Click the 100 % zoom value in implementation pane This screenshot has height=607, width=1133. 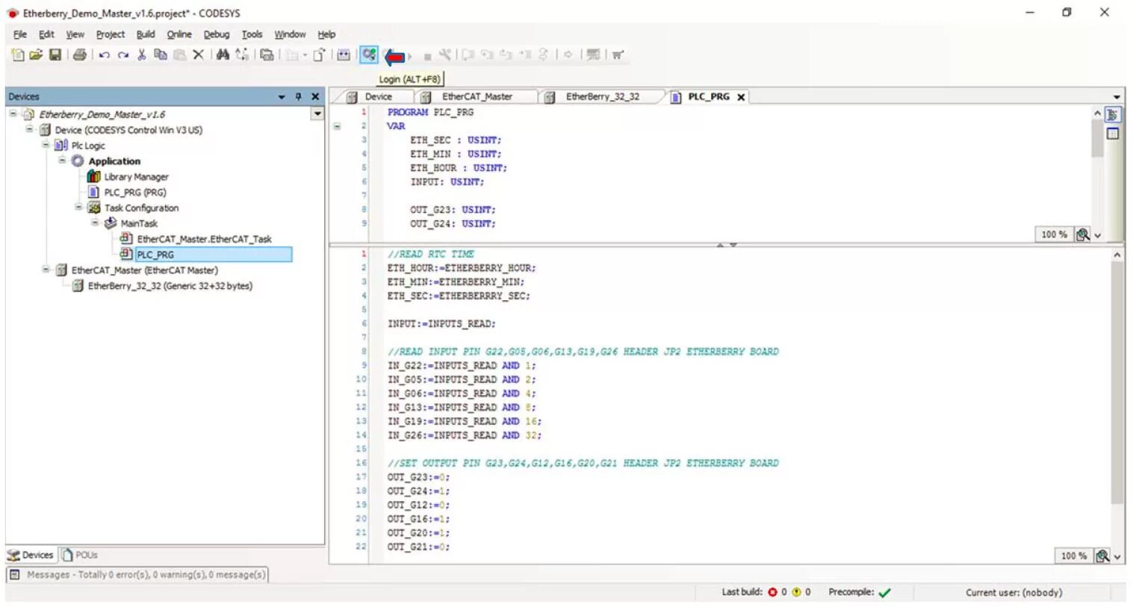point(1073,556)
